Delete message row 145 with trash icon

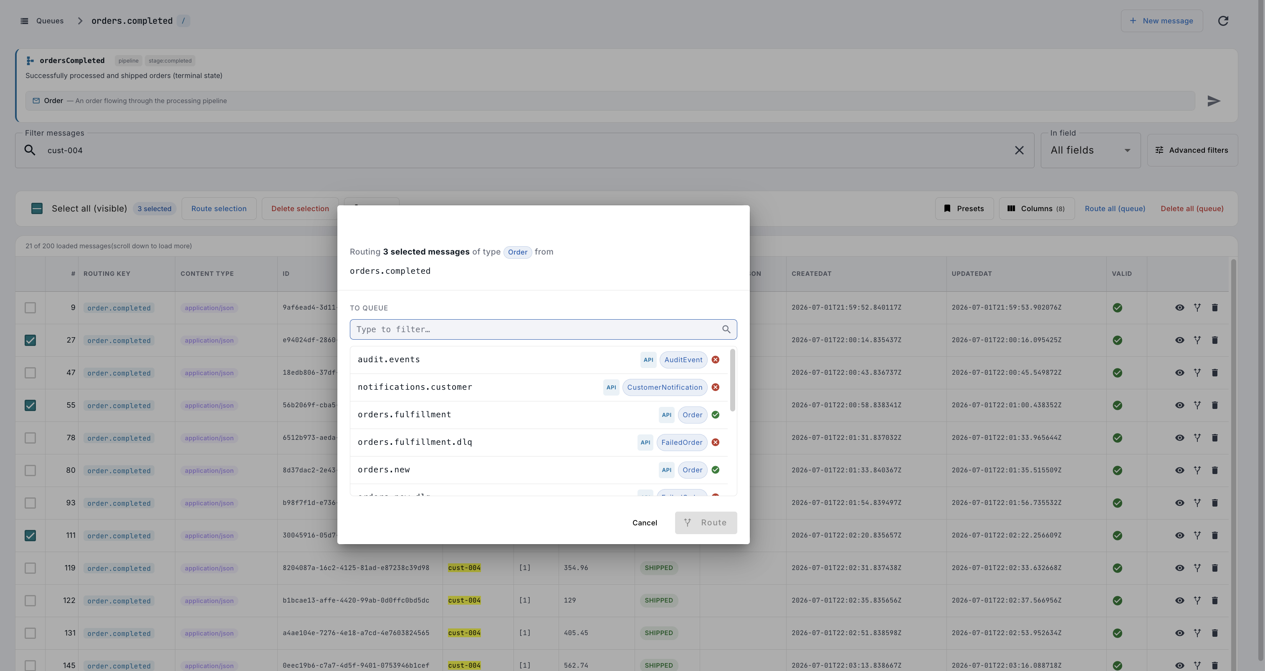[x=1215, y=666]
